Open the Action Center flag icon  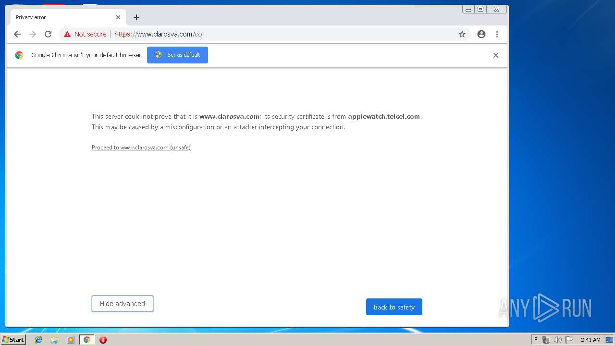(x=569, y=340)
